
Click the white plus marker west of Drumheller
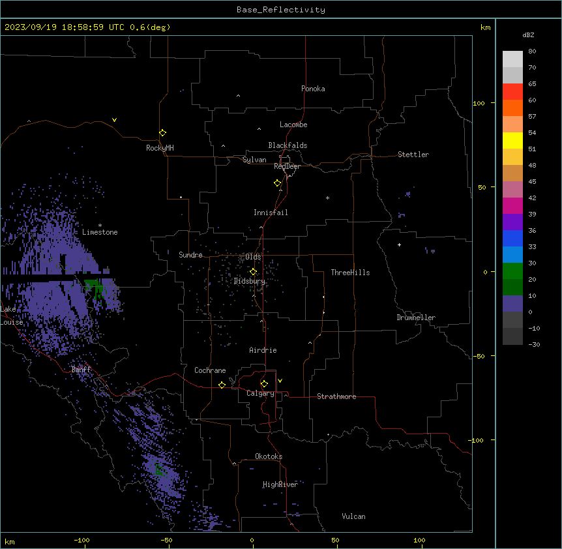(x=399, y=245)
